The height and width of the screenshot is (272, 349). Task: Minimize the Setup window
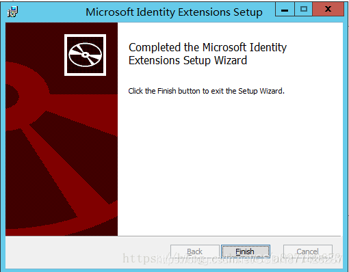tap(285, 9)
